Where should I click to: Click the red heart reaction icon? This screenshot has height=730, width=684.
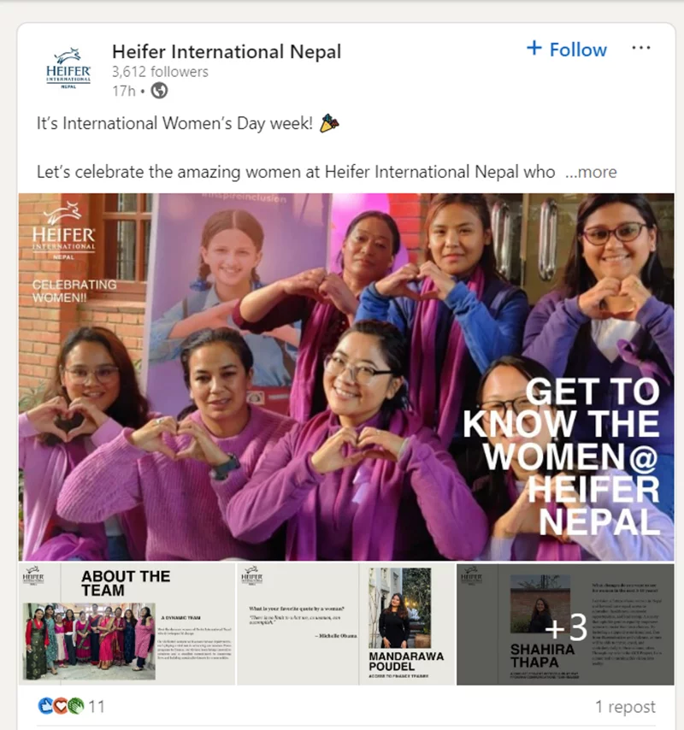tap(61, 706)
